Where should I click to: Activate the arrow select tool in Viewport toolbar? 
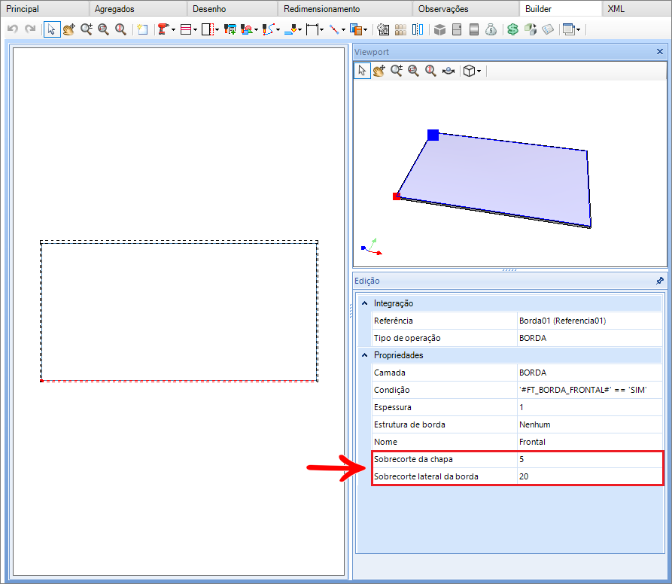point(362,71)
